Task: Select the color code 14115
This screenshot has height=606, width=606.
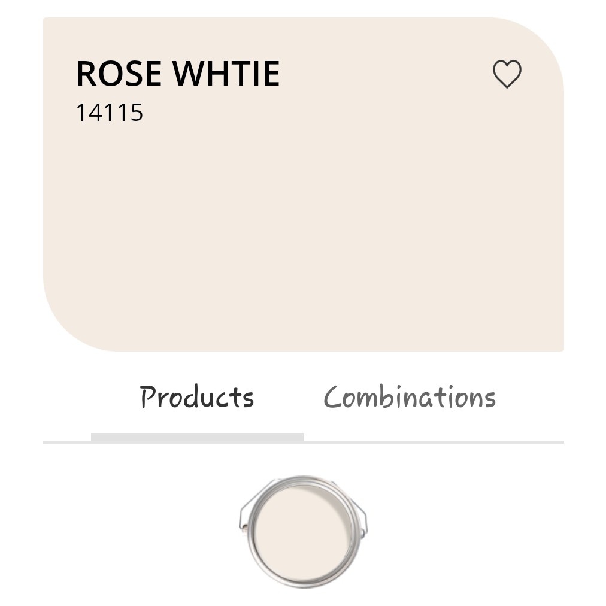Action: click(x=110, y=113)
